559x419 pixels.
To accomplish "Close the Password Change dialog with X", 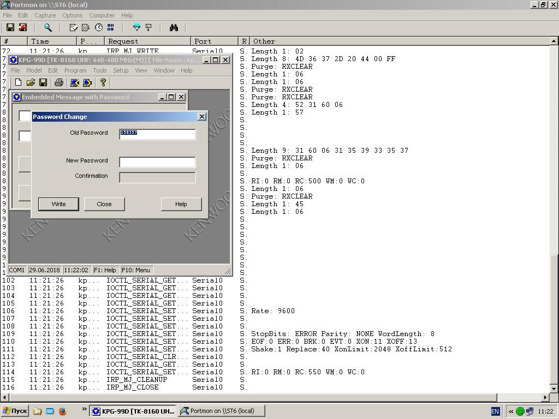I will [x=202, y=117].
